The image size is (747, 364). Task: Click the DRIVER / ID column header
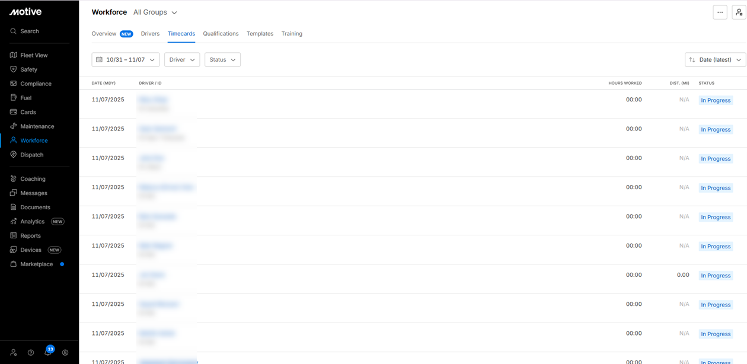(150, 83)
